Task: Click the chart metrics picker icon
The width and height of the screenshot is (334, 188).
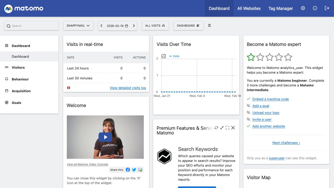Action: point(164,56)
